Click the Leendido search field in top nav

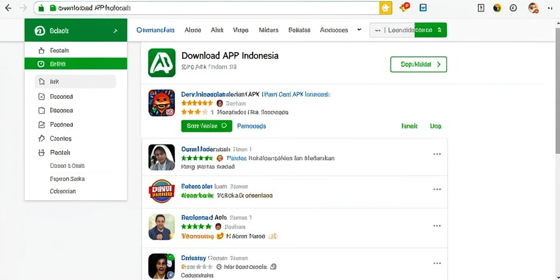click(392, 30)
